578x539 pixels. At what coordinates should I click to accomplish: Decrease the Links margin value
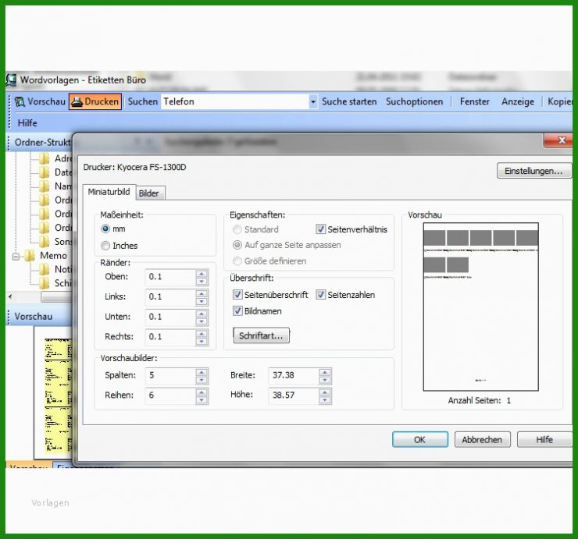pyautogui.click(x=202, y=301)
